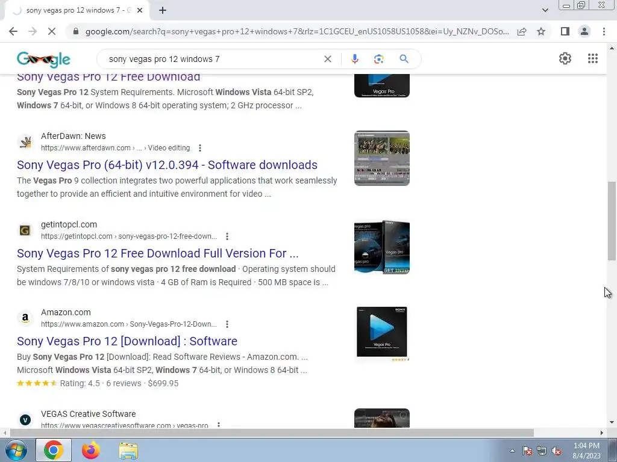Close the sony vegas pro tab

[x=140, y=11]
